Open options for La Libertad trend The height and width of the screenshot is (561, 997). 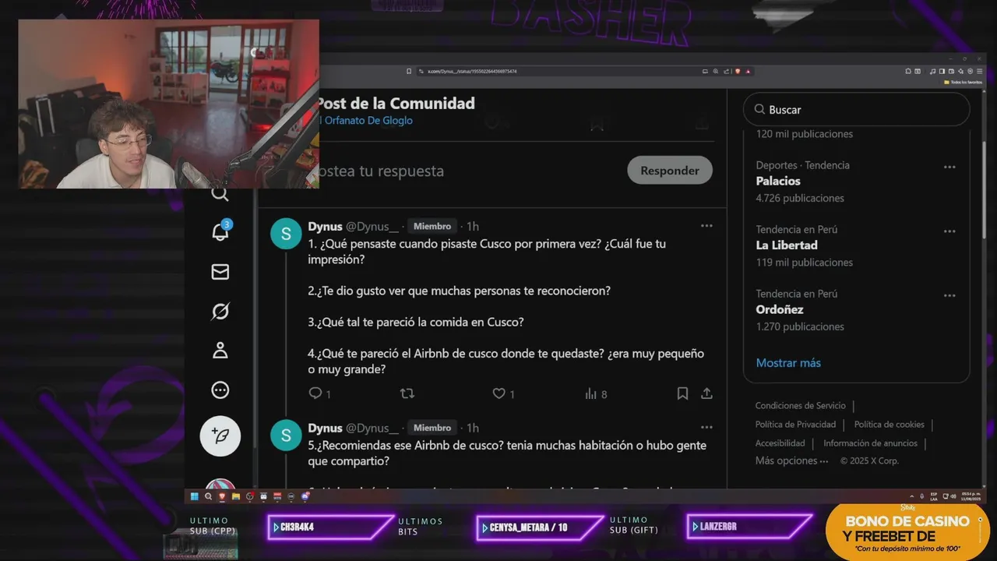949,231
